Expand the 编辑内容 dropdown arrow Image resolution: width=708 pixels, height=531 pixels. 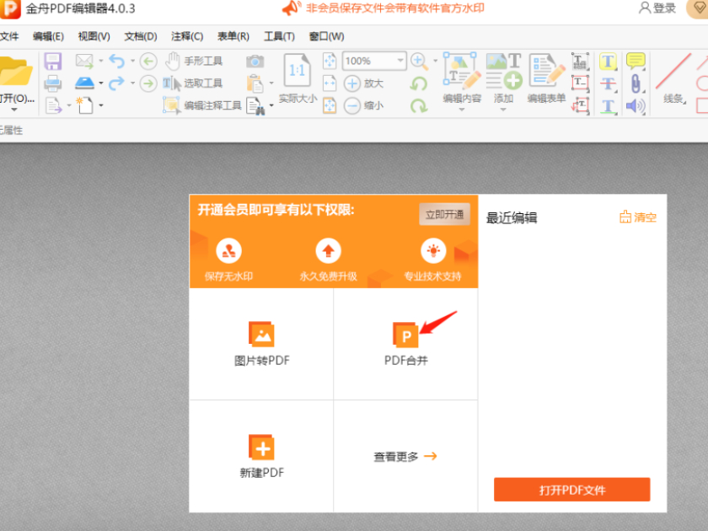coord(462,110)
